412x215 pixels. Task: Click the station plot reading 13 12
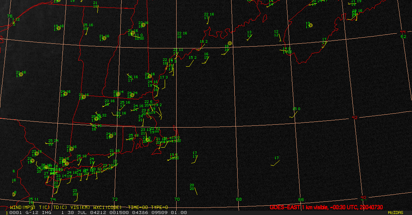coord(249,34)
